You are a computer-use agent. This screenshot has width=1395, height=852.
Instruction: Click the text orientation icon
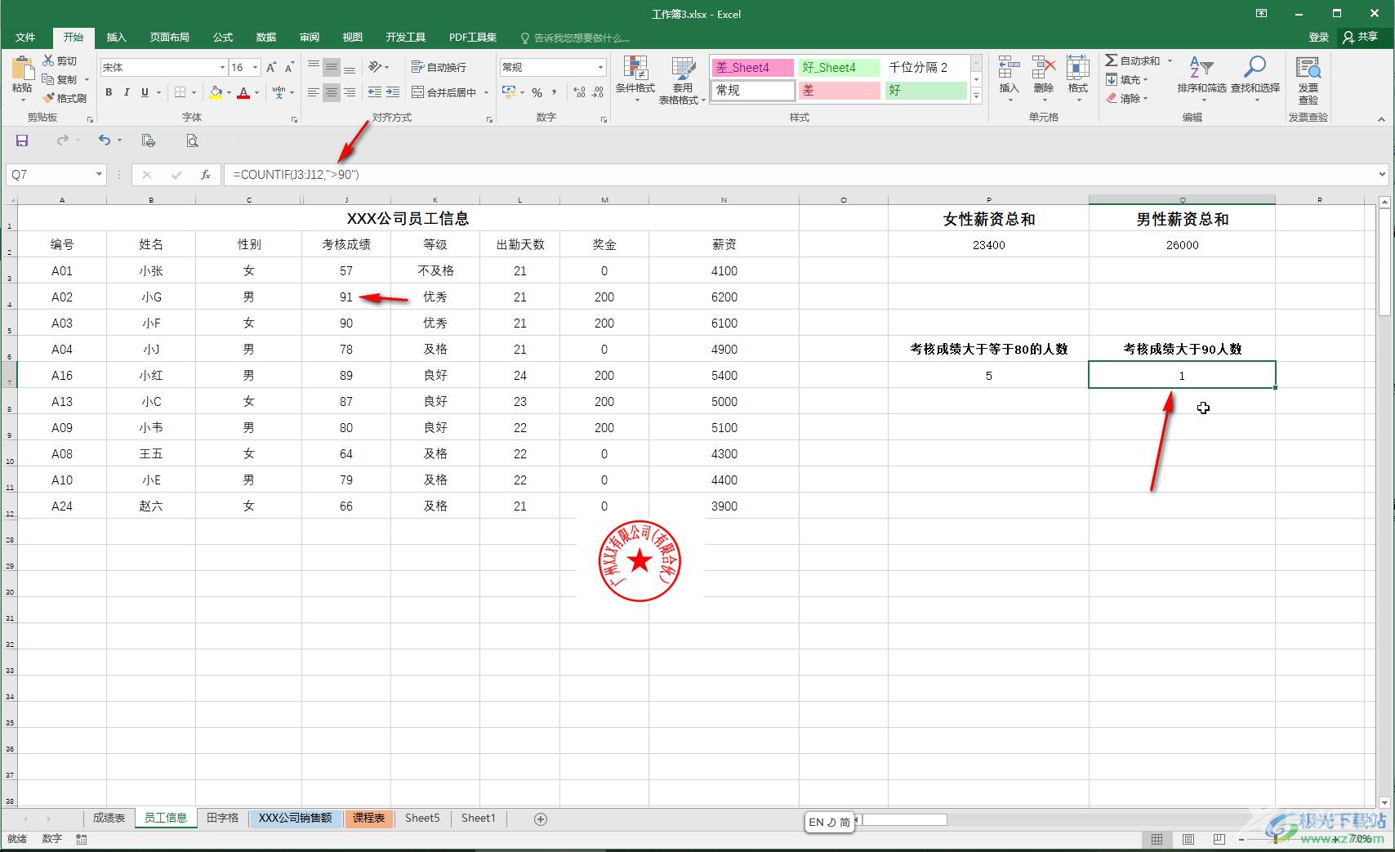pyautogui.click(x=374, y=67)
